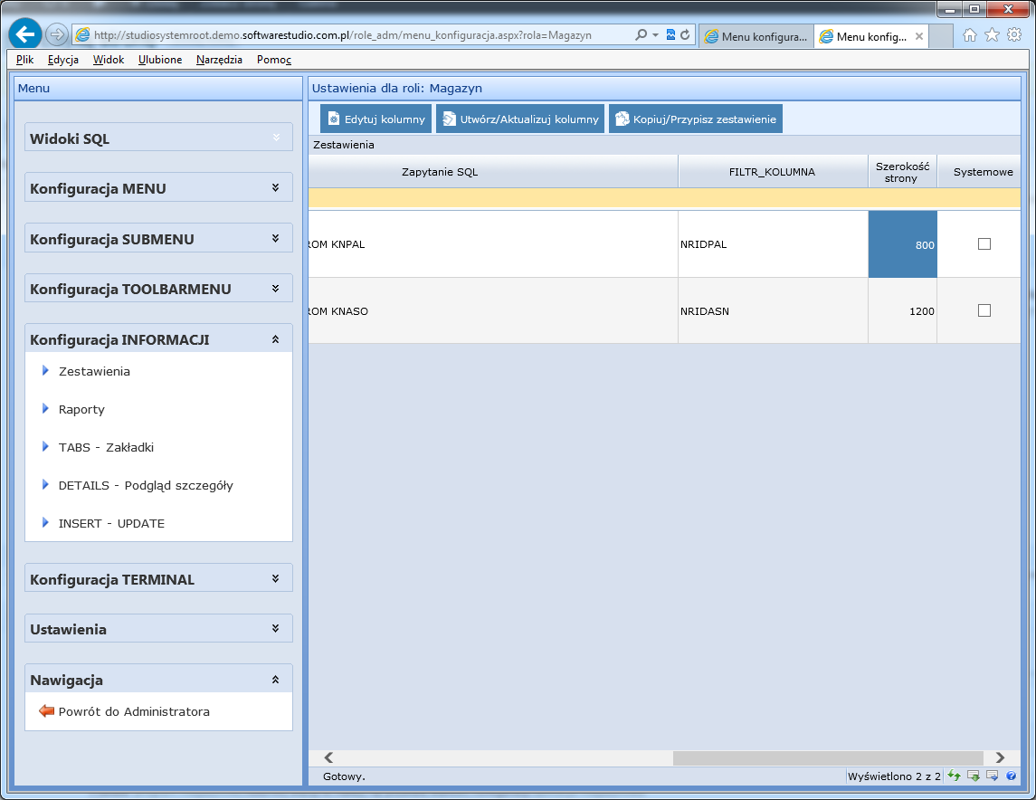
Task: Open browser tools gear icon
Action: (1014, 35)
